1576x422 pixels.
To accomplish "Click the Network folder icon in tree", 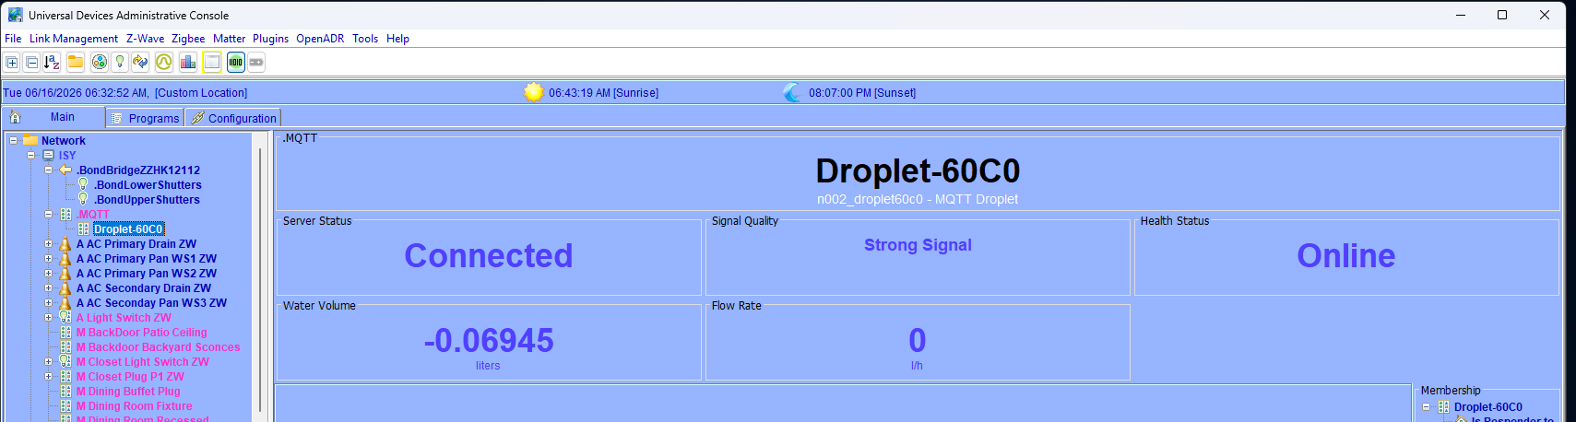I will tap(30, 141).
